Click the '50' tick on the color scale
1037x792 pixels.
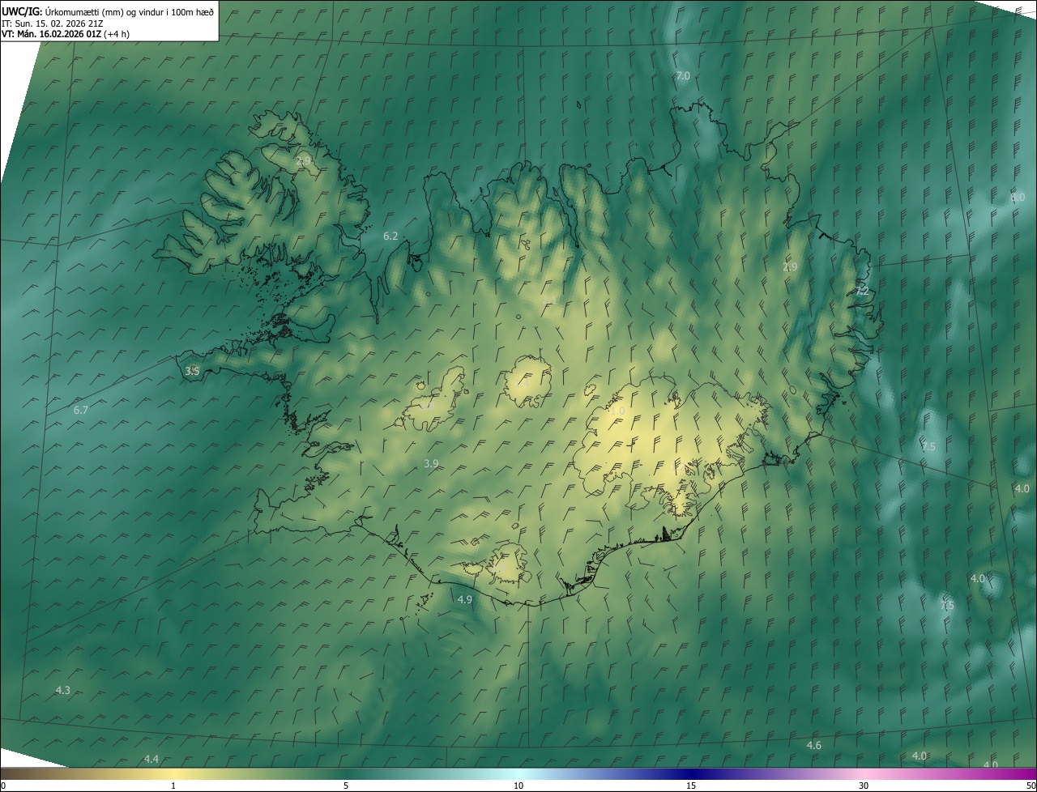(1031, 786)
